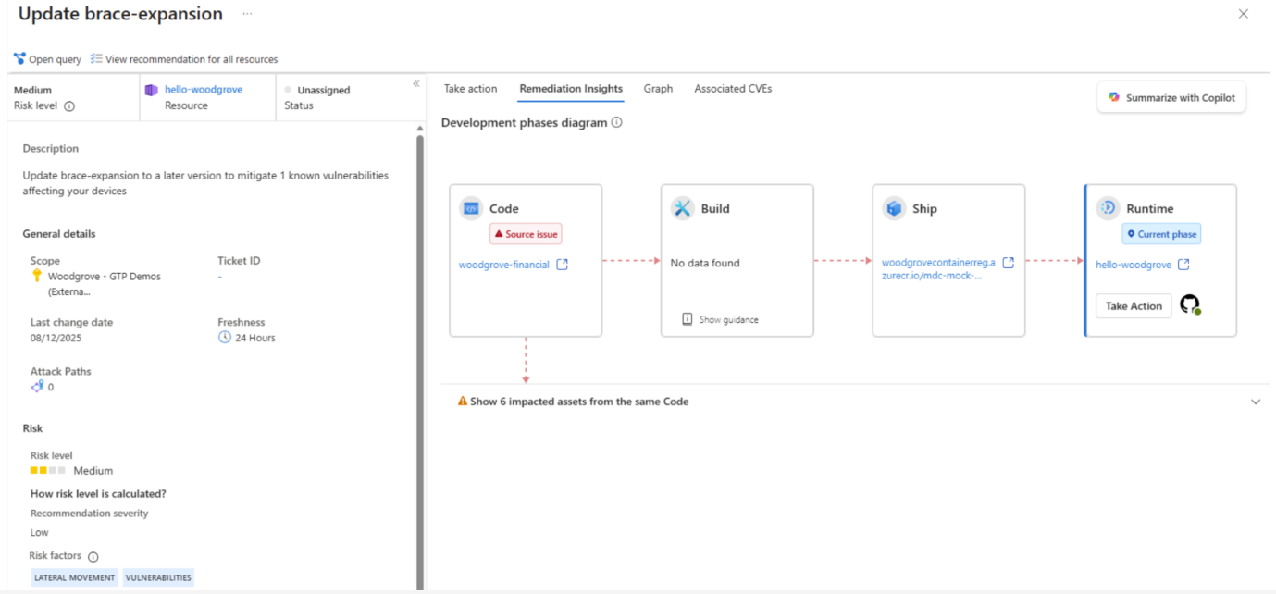Open the ellipsis menu next to title

click(247, 14)
